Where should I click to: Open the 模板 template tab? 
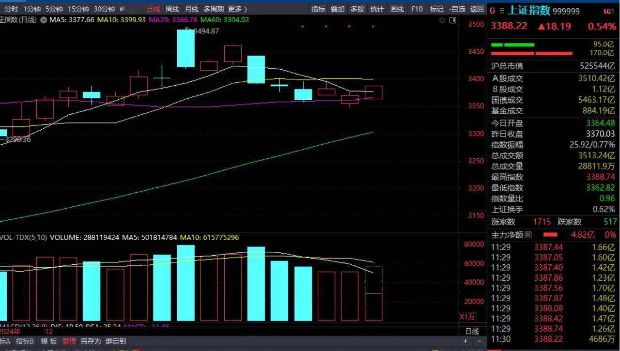click(48, 341)
